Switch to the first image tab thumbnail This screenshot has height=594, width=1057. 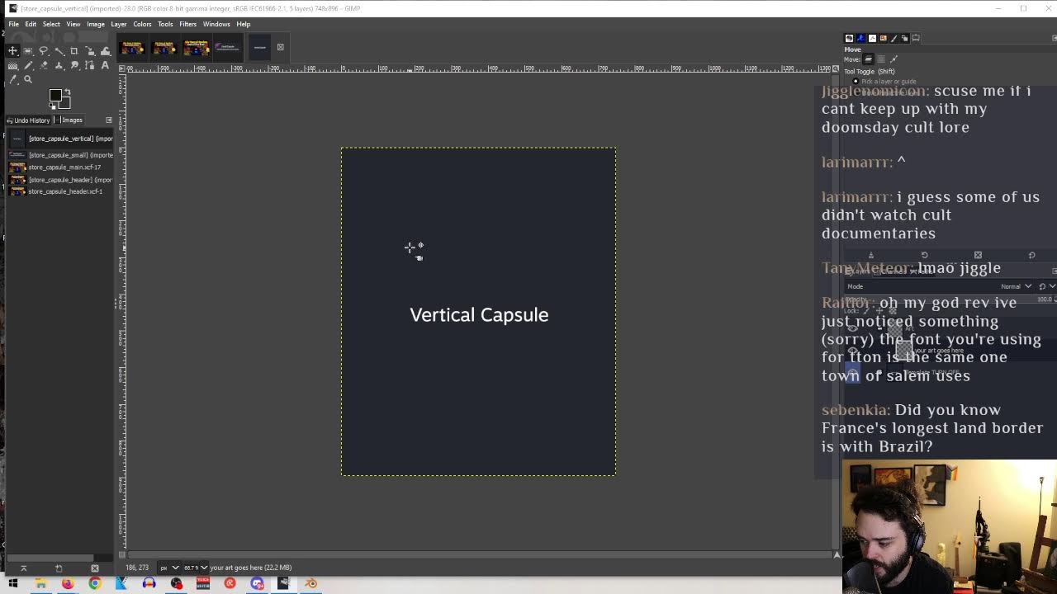point(132,47)
